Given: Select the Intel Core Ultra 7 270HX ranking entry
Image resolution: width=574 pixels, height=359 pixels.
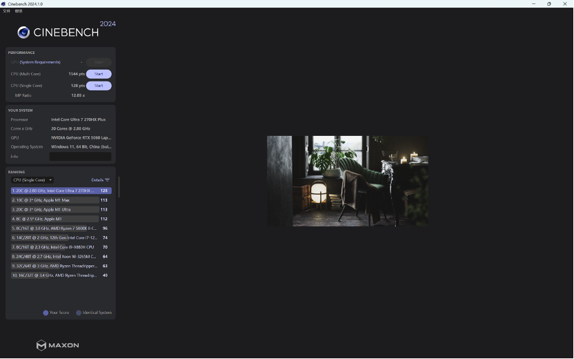Looking at the screenshot, I should 61,191.
